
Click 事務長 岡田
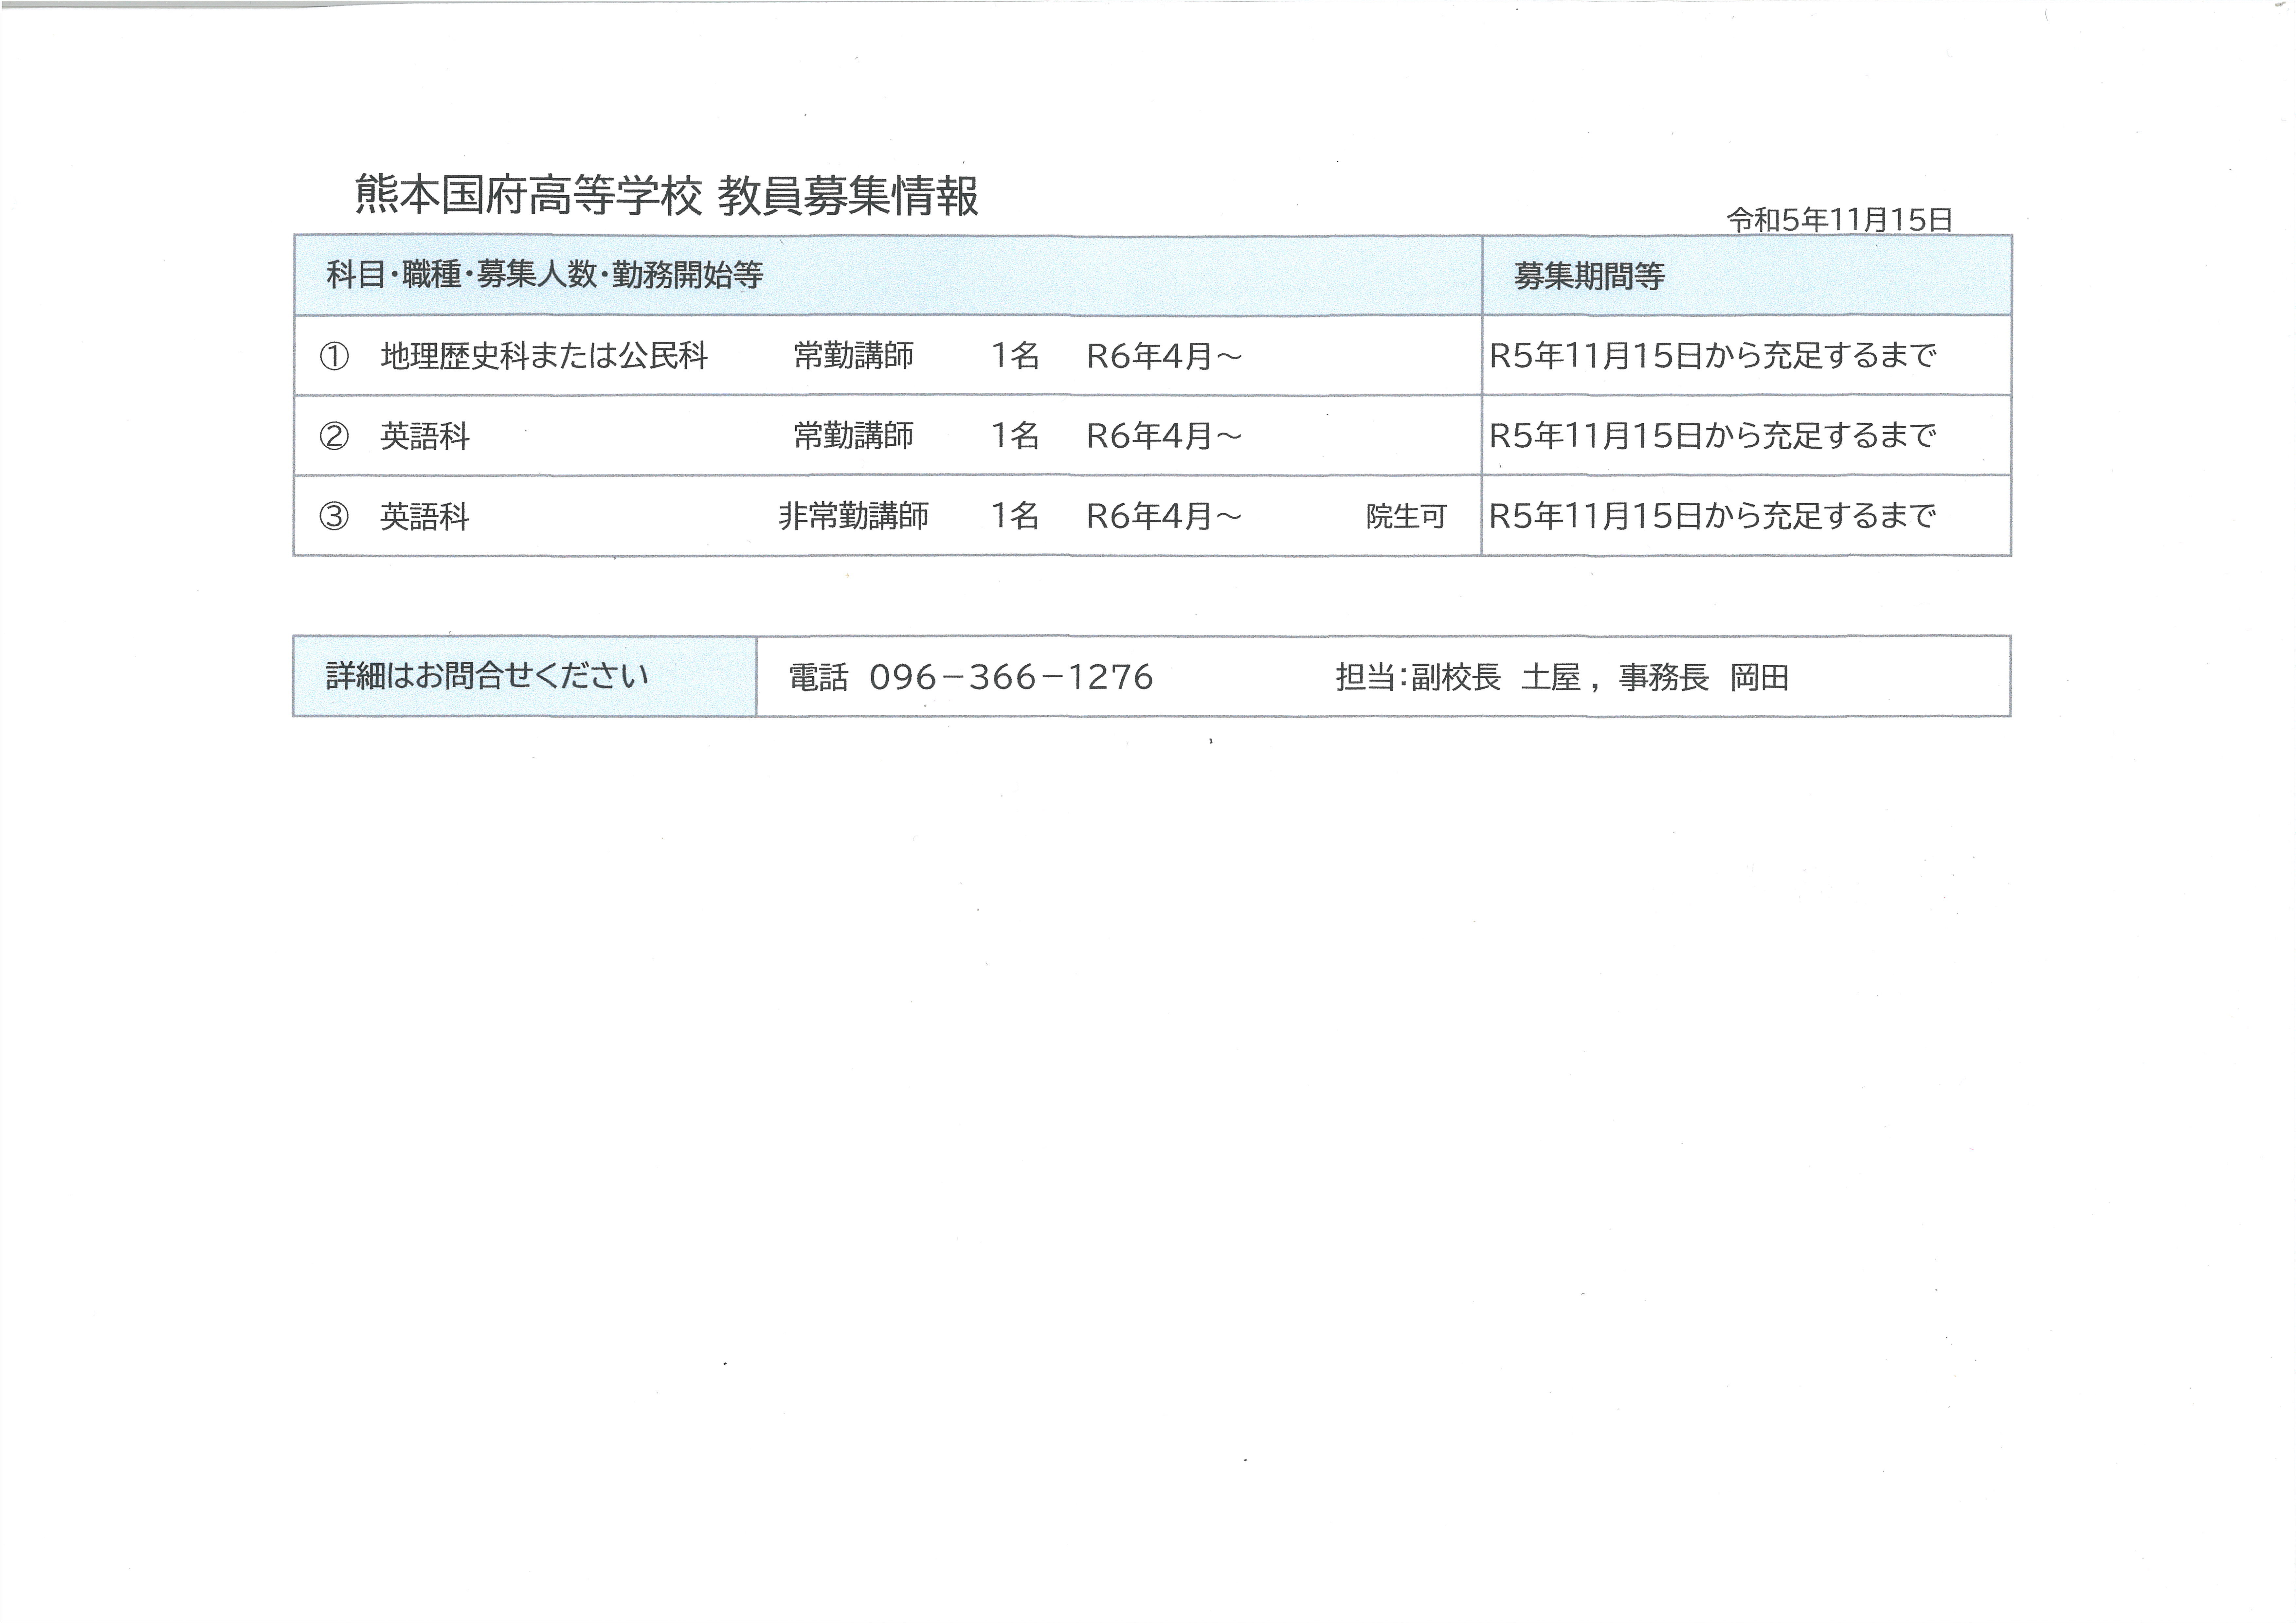pyautogui.click(x=1704, y=678)
